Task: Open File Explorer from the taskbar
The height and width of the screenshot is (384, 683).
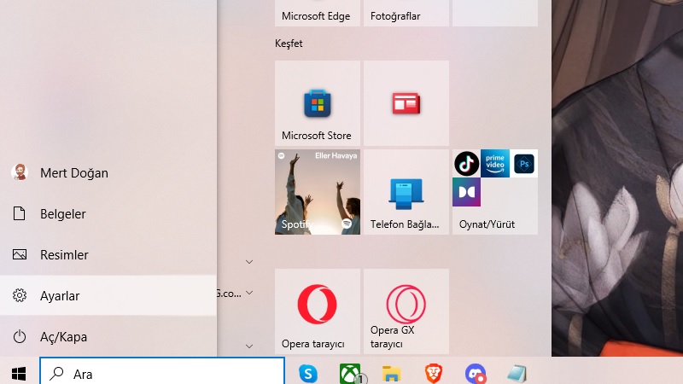Action: click(x=391, y=374)
